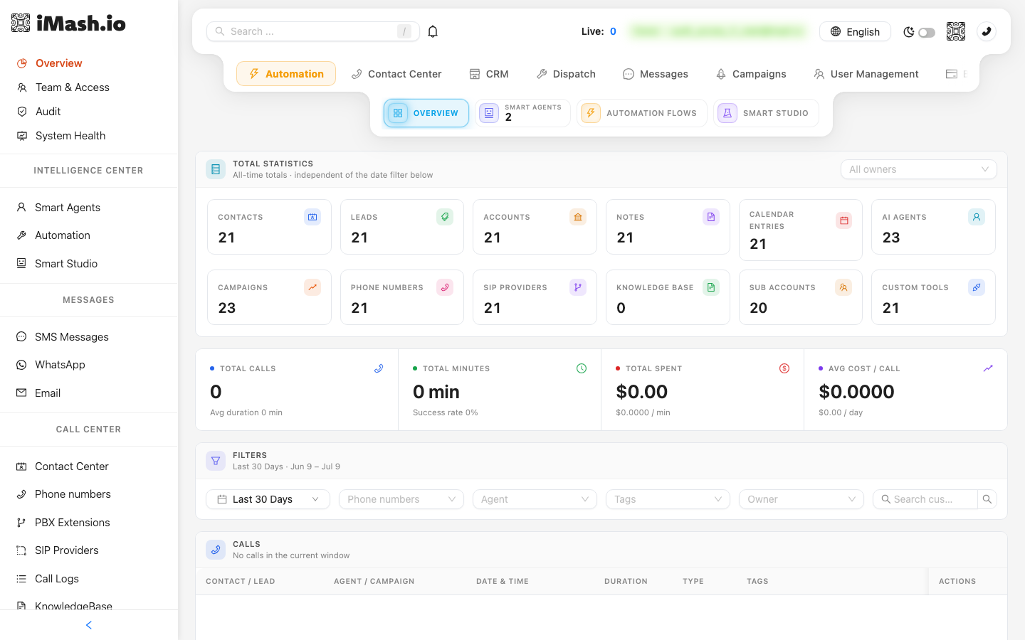Open Email in sidebar
Screen dimensions: 1025x640
[x=48, y=393]
